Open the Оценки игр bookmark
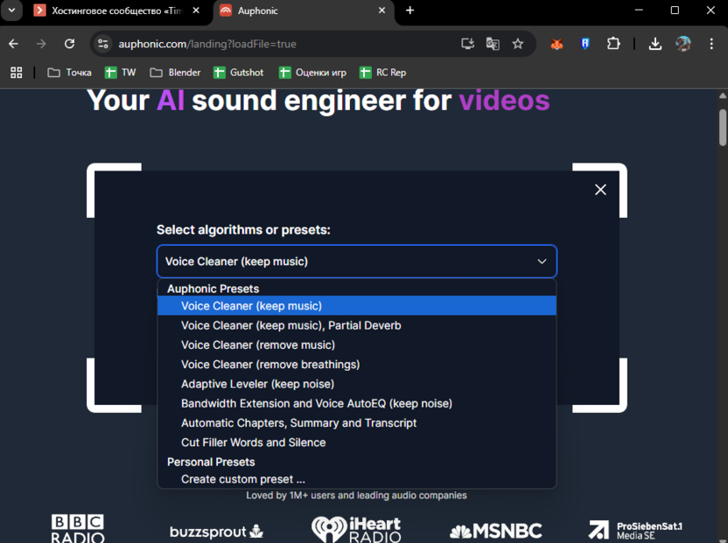Screen dimensions: 728x543 (312, 73)
